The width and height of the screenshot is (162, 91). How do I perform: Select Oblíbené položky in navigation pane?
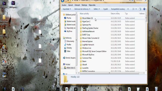pyautogui.click(x=69, y=15)
